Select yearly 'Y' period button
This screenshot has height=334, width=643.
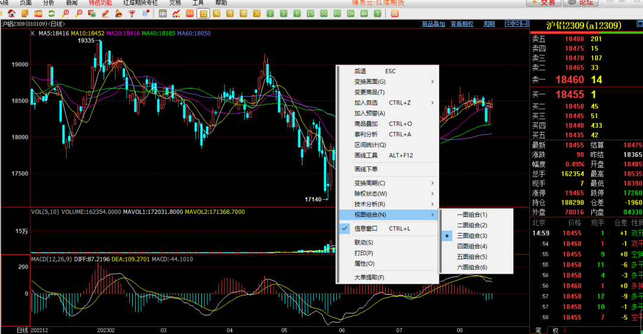tap(377, 14)
